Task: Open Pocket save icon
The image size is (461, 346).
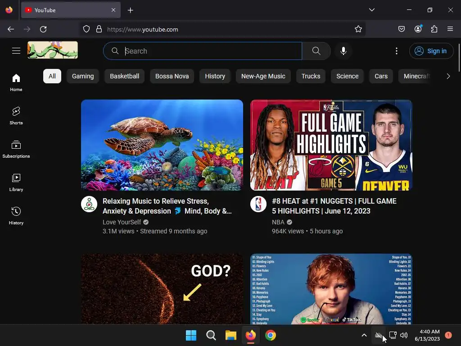Action: [402, 29]
